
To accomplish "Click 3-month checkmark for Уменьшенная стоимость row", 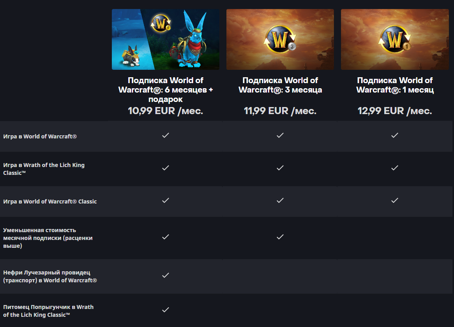I will (280, 237).
